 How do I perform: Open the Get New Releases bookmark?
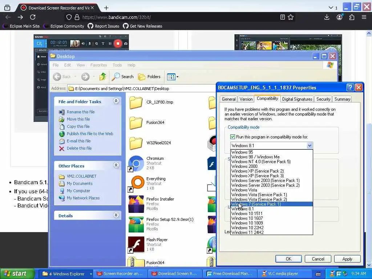[143, 26]
